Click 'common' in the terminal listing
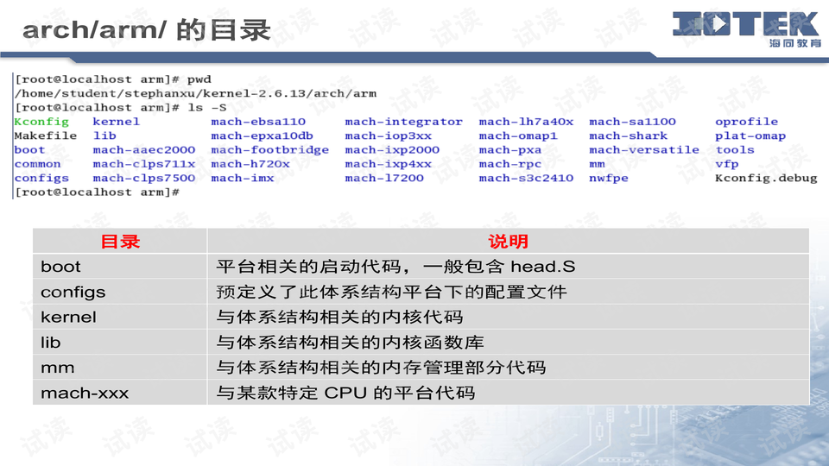 point(37,164)
